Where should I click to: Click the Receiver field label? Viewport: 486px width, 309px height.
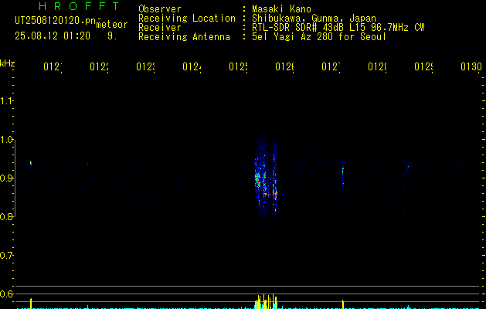pos(160,28)
